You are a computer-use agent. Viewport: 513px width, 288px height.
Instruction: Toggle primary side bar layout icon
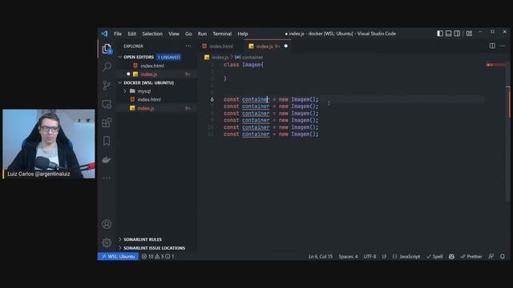click(440, 34)
